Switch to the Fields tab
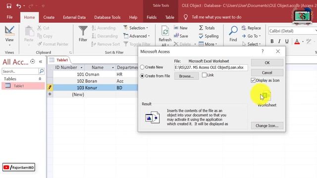This screenshot has height=178, width=317. 152,17
